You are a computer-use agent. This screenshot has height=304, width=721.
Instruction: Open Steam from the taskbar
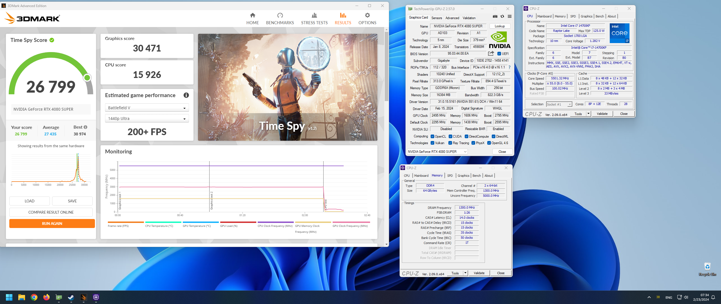(71, 297)
